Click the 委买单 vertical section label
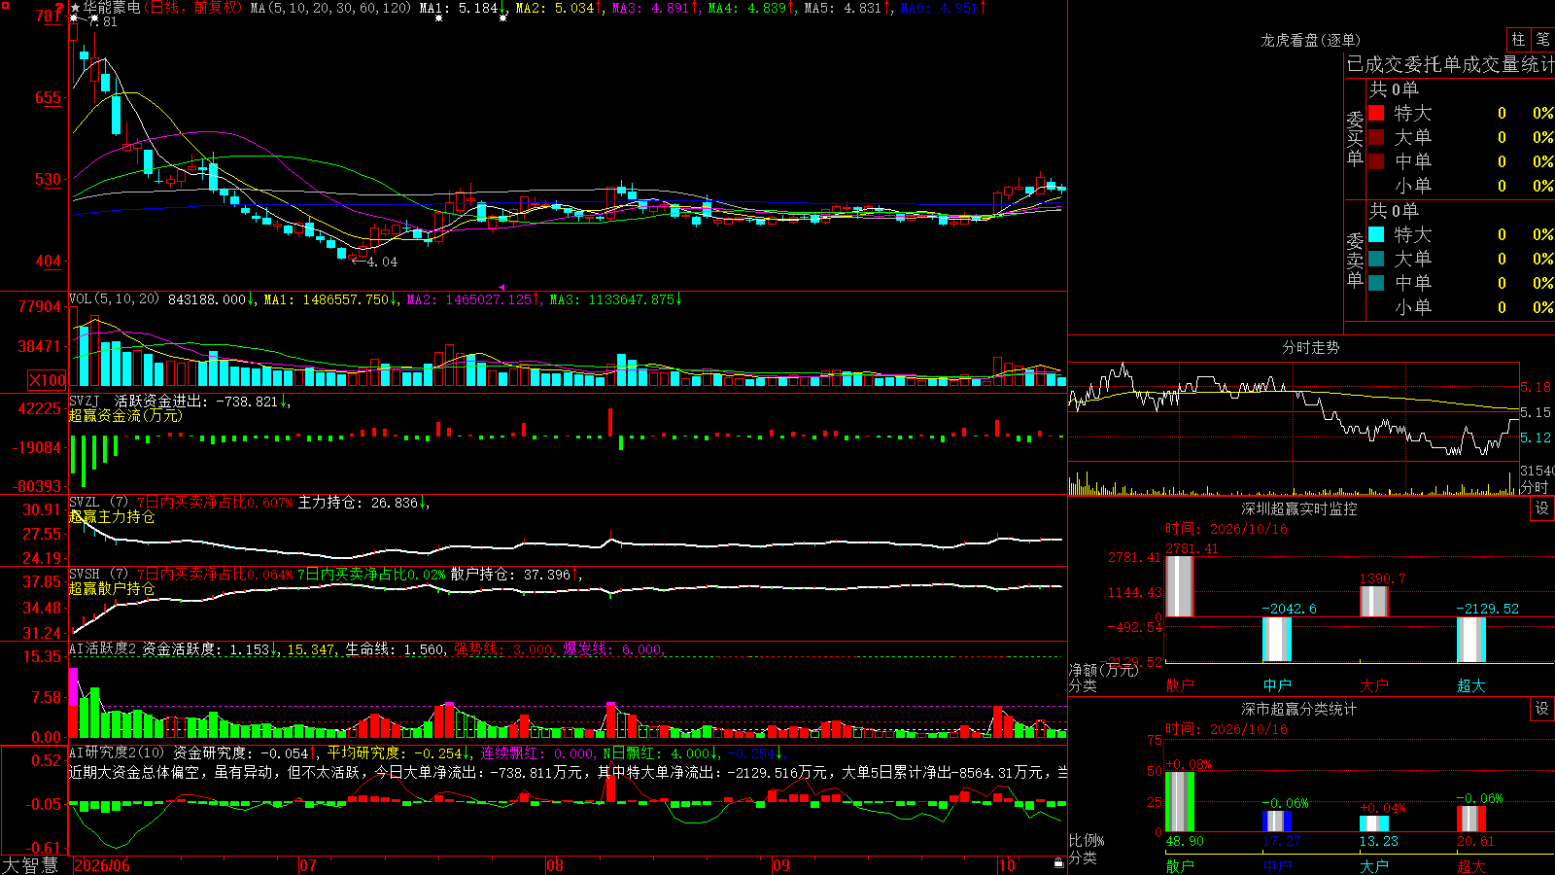The width and height of the screenshot is (1555, 875). 1355,138
